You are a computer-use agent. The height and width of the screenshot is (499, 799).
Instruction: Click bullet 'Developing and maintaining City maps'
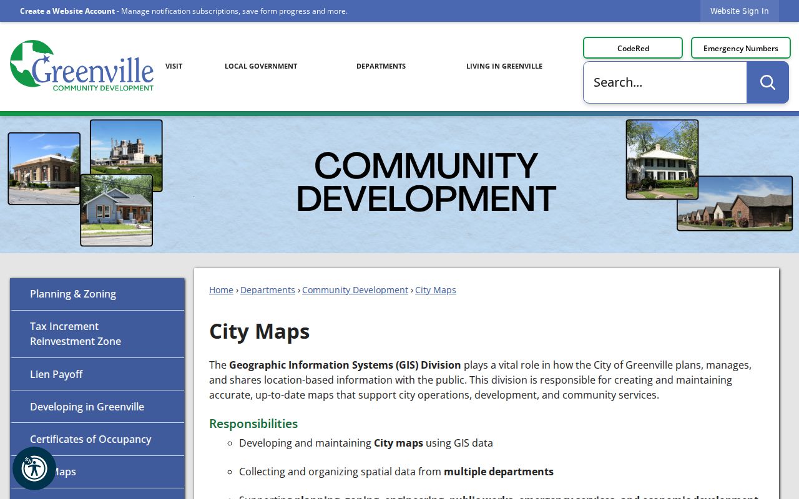tap(366, 443)
